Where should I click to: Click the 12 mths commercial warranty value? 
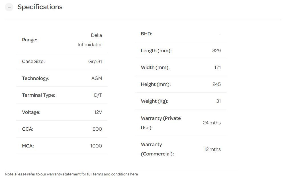click(x=212, y=149)
